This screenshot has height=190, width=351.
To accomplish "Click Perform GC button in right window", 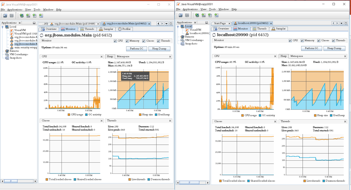I will coord(311,48).
